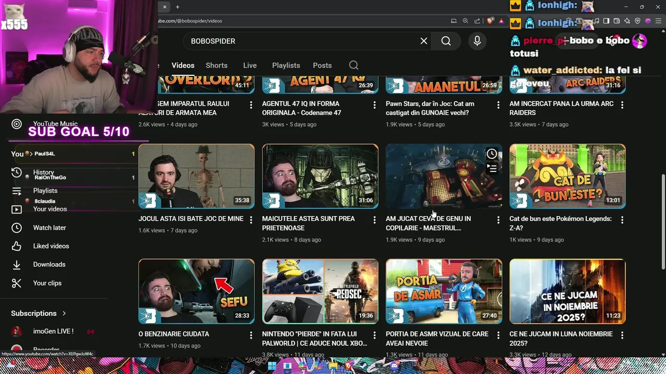The width and height of the screenshot is (666, 374).
Task: Open options menu for O BENZINARIE CIUDATA
Action: (x=251, y=336)
